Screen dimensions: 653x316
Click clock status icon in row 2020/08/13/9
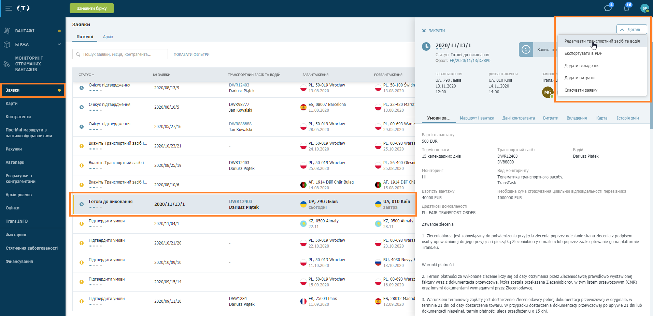(x=82, y=88)
